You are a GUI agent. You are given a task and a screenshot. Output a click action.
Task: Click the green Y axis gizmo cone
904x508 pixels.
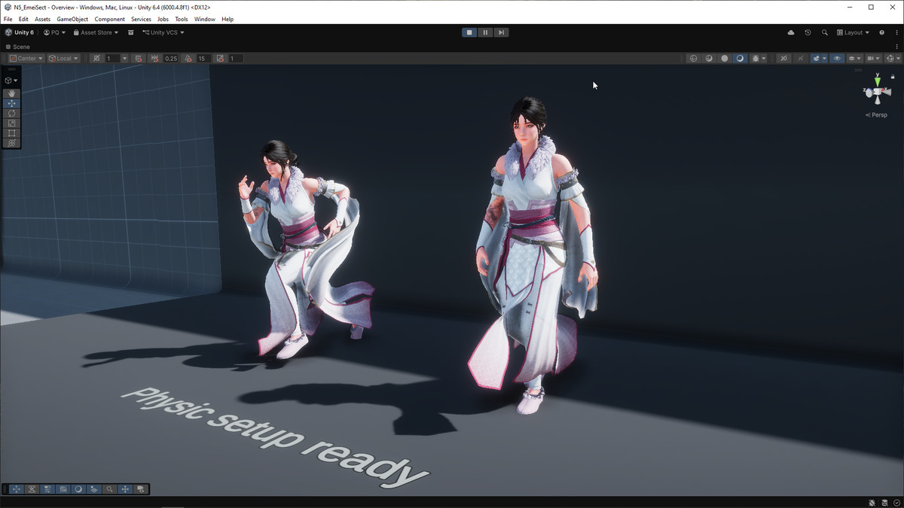click(877, 81)
